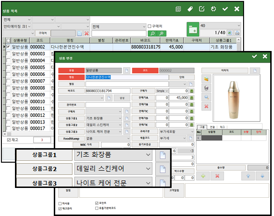Screen dimensions: 274x216
Task: Toggle the 포인트 checkbox
Action: coord(97,203)
